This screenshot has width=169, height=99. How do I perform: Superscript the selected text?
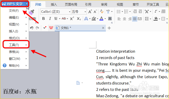72,19
